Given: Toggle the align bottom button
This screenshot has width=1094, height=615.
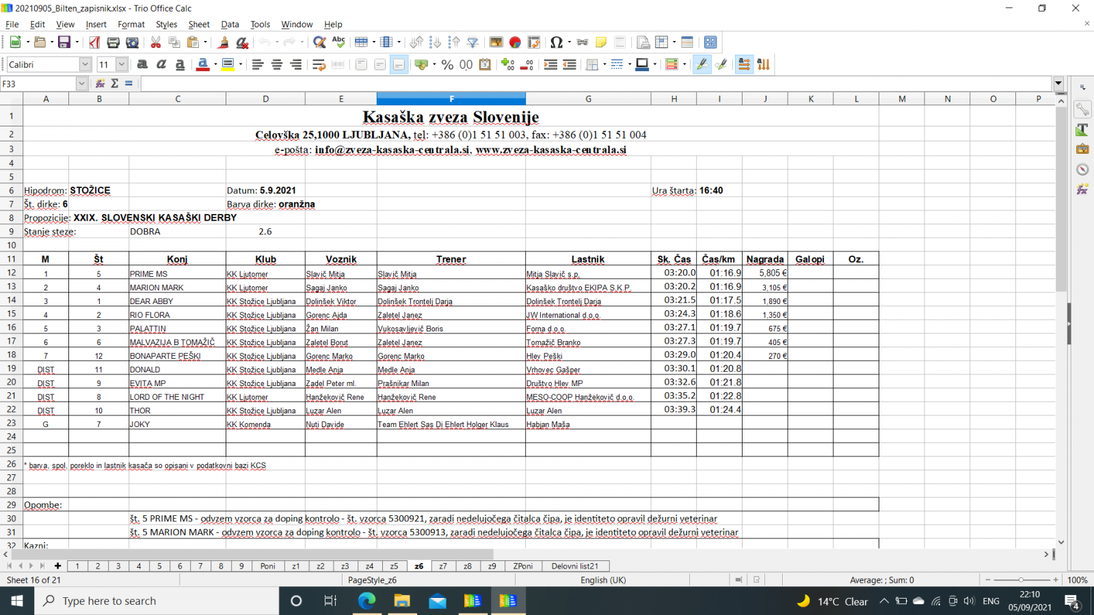Looking at the screenshot, I should click(399, 64).
